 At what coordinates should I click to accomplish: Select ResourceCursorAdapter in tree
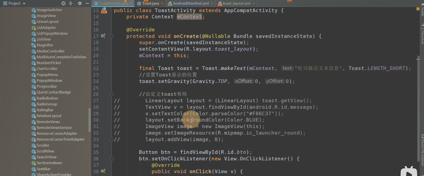click(57, 133)
